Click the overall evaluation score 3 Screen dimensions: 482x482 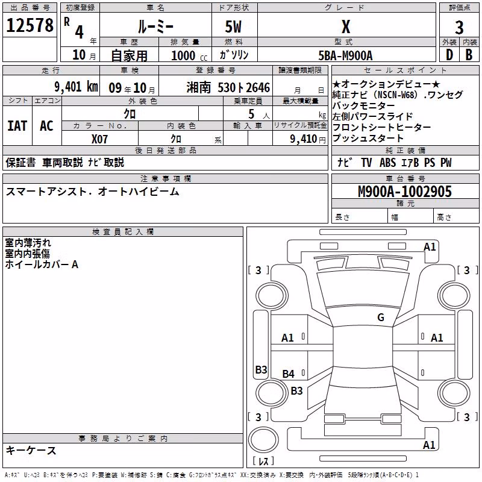point(459,28)
